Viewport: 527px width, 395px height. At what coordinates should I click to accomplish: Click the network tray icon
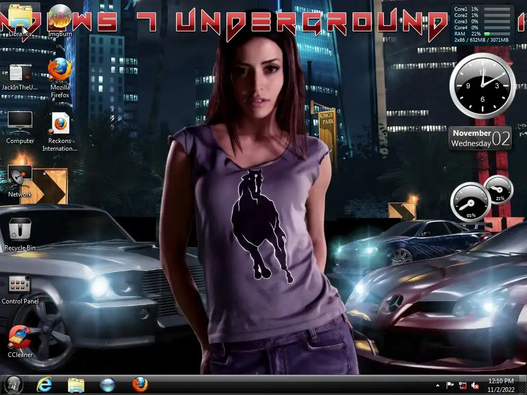463,386
